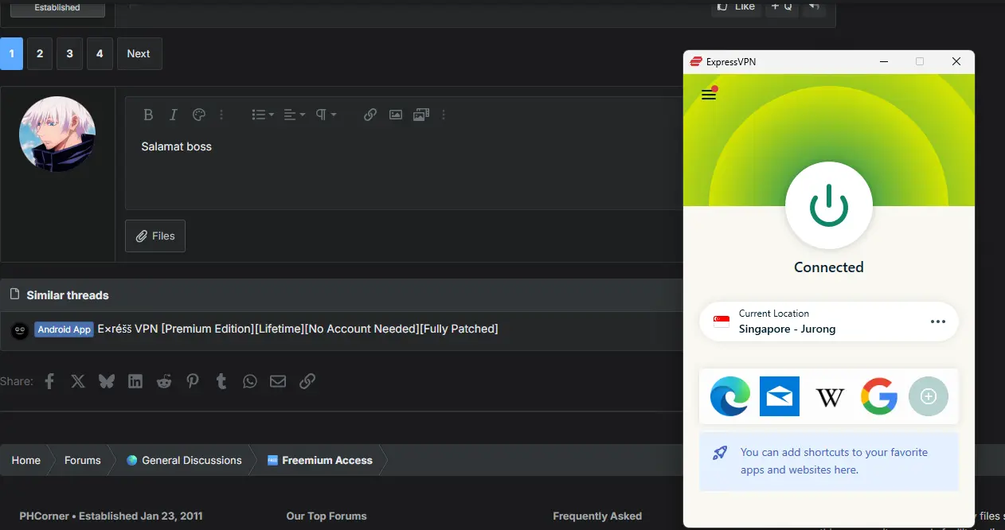Click the Singapore flag icon in ExpressVPN

tap(721, 322)
